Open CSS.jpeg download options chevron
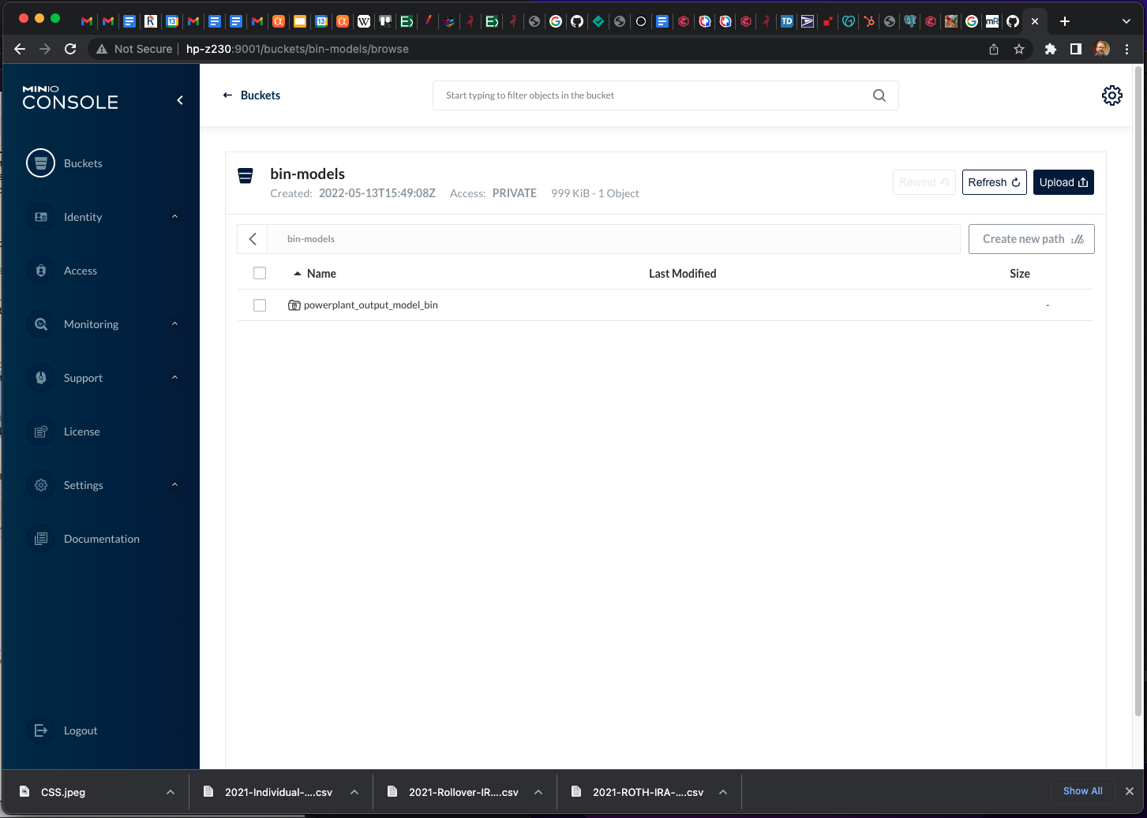1147x818 pixels. 171,792
